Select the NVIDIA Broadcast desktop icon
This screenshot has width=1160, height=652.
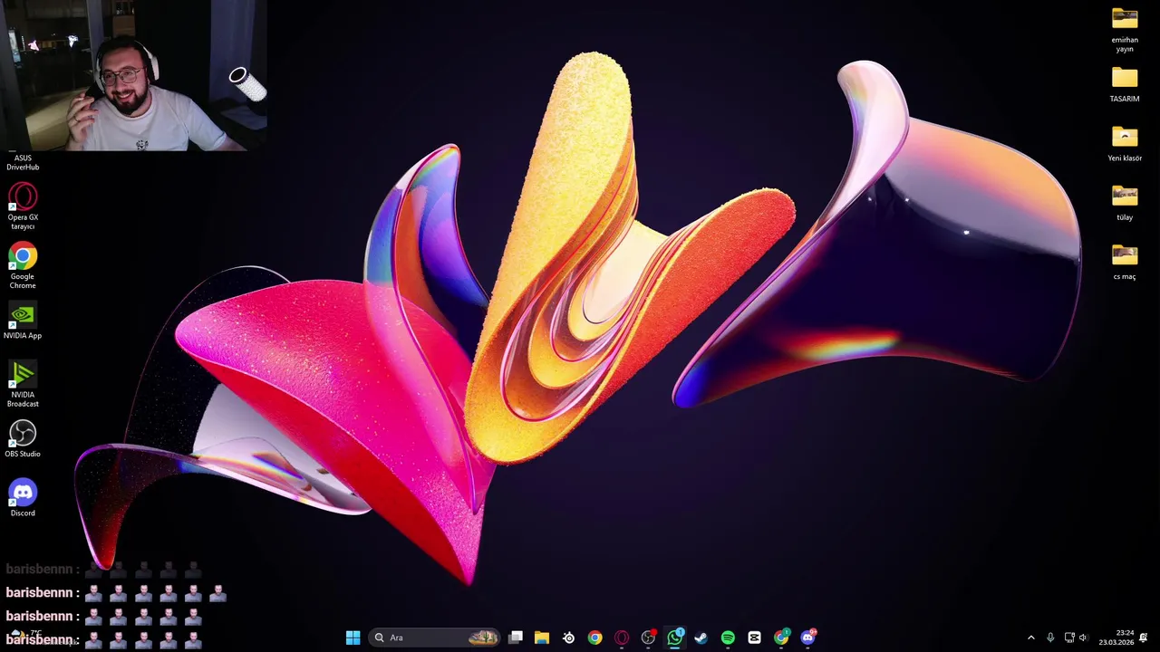[x=23, y=384]
